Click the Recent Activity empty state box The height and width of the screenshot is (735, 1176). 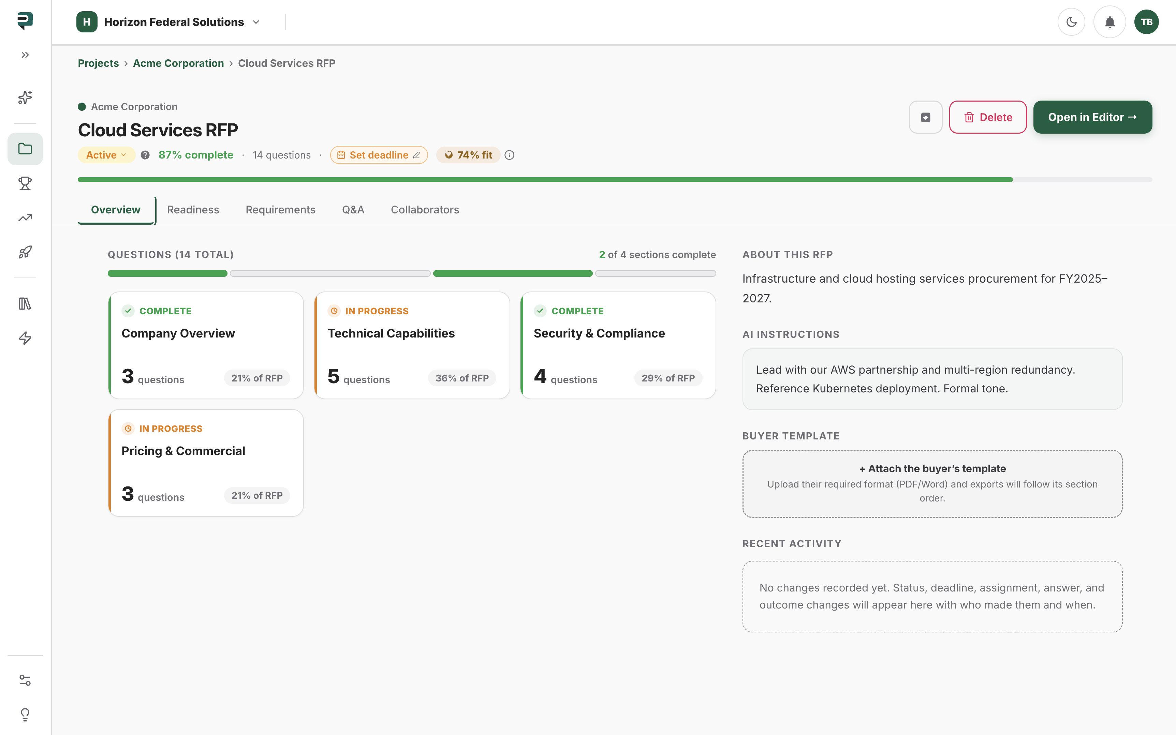tap(932, 597)
